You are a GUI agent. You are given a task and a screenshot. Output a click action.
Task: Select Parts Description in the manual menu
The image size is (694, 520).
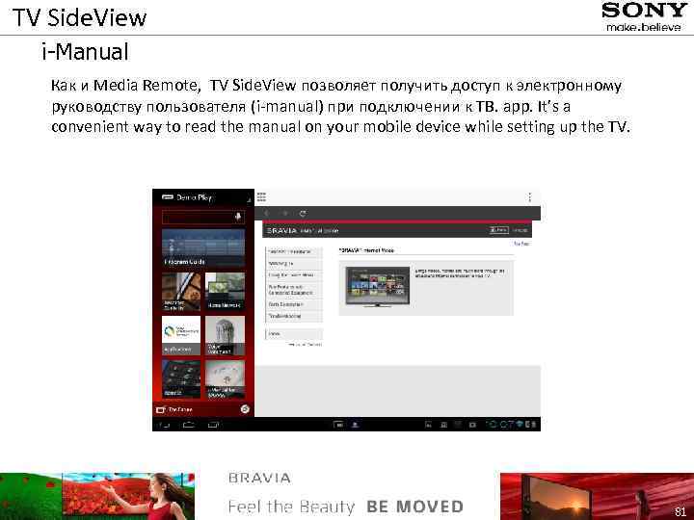pyautogui.click(x=294, y=304)
